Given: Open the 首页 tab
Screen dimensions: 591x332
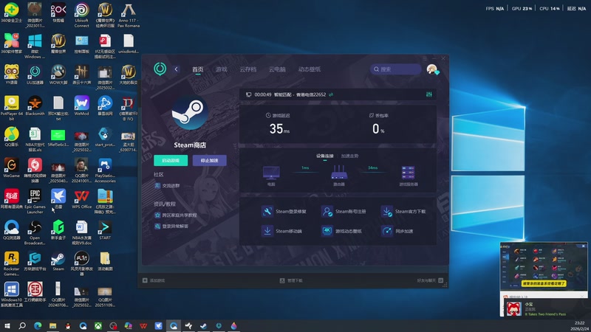Looking at the screenshot, I should (x=197, y=69).
